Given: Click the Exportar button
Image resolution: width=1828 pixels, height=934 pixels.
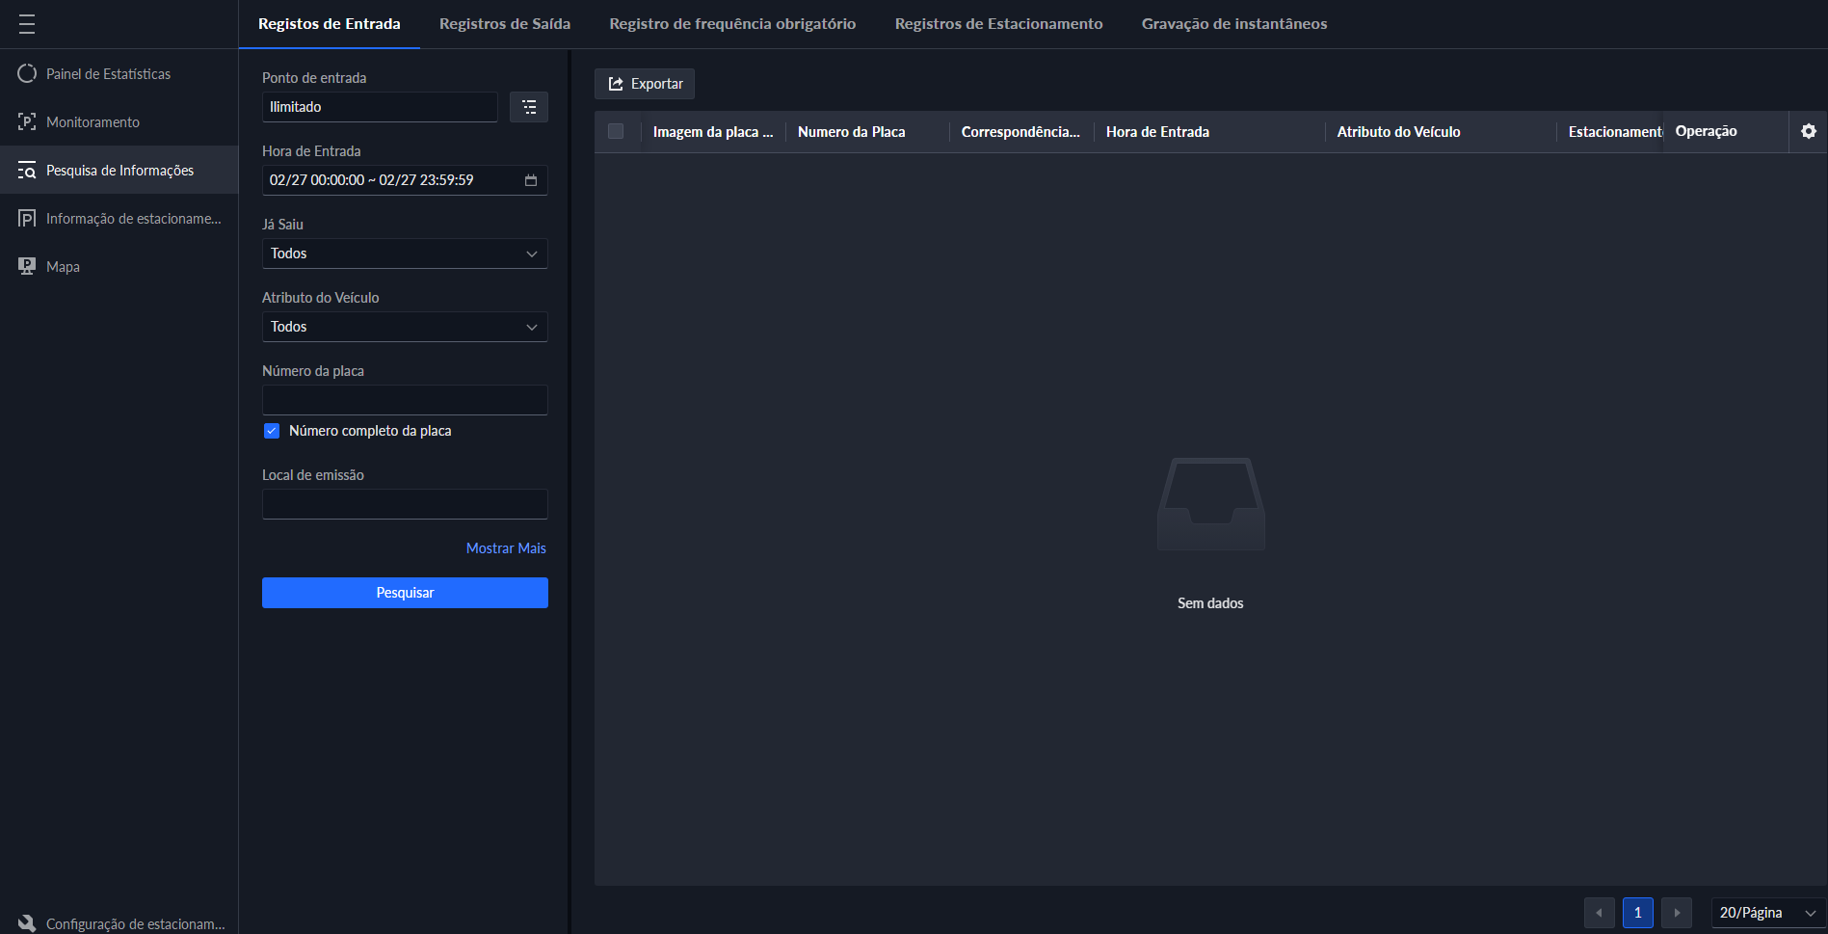Looking at the screenshot, I should (645, 84).
